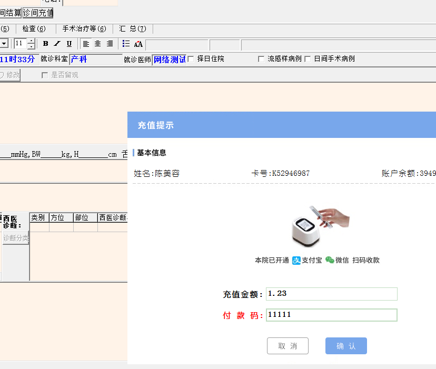Click the 类别 column header
Viewport: 436px width, 369px height.
[39, 217]
